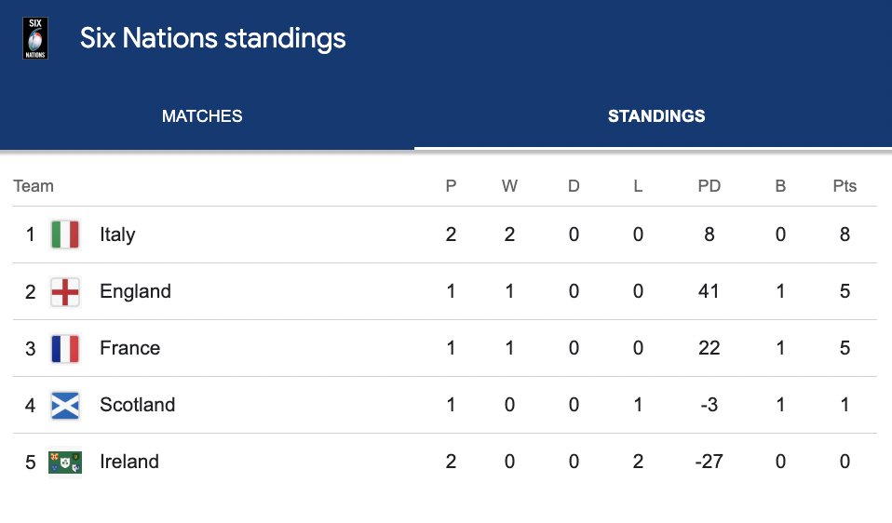The image size is (892, 523).
Task: Click the Six Nations standings title
Action: (213, 38)
